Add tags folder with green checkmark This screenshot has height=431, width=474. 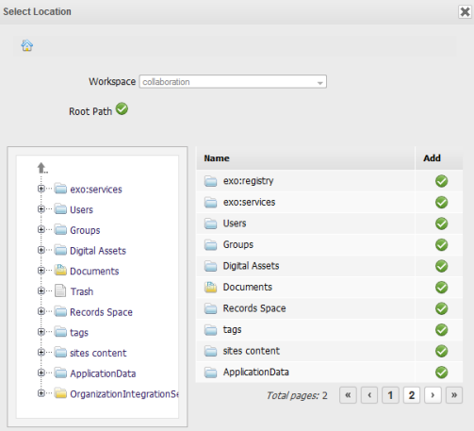(x=441, y=330)
